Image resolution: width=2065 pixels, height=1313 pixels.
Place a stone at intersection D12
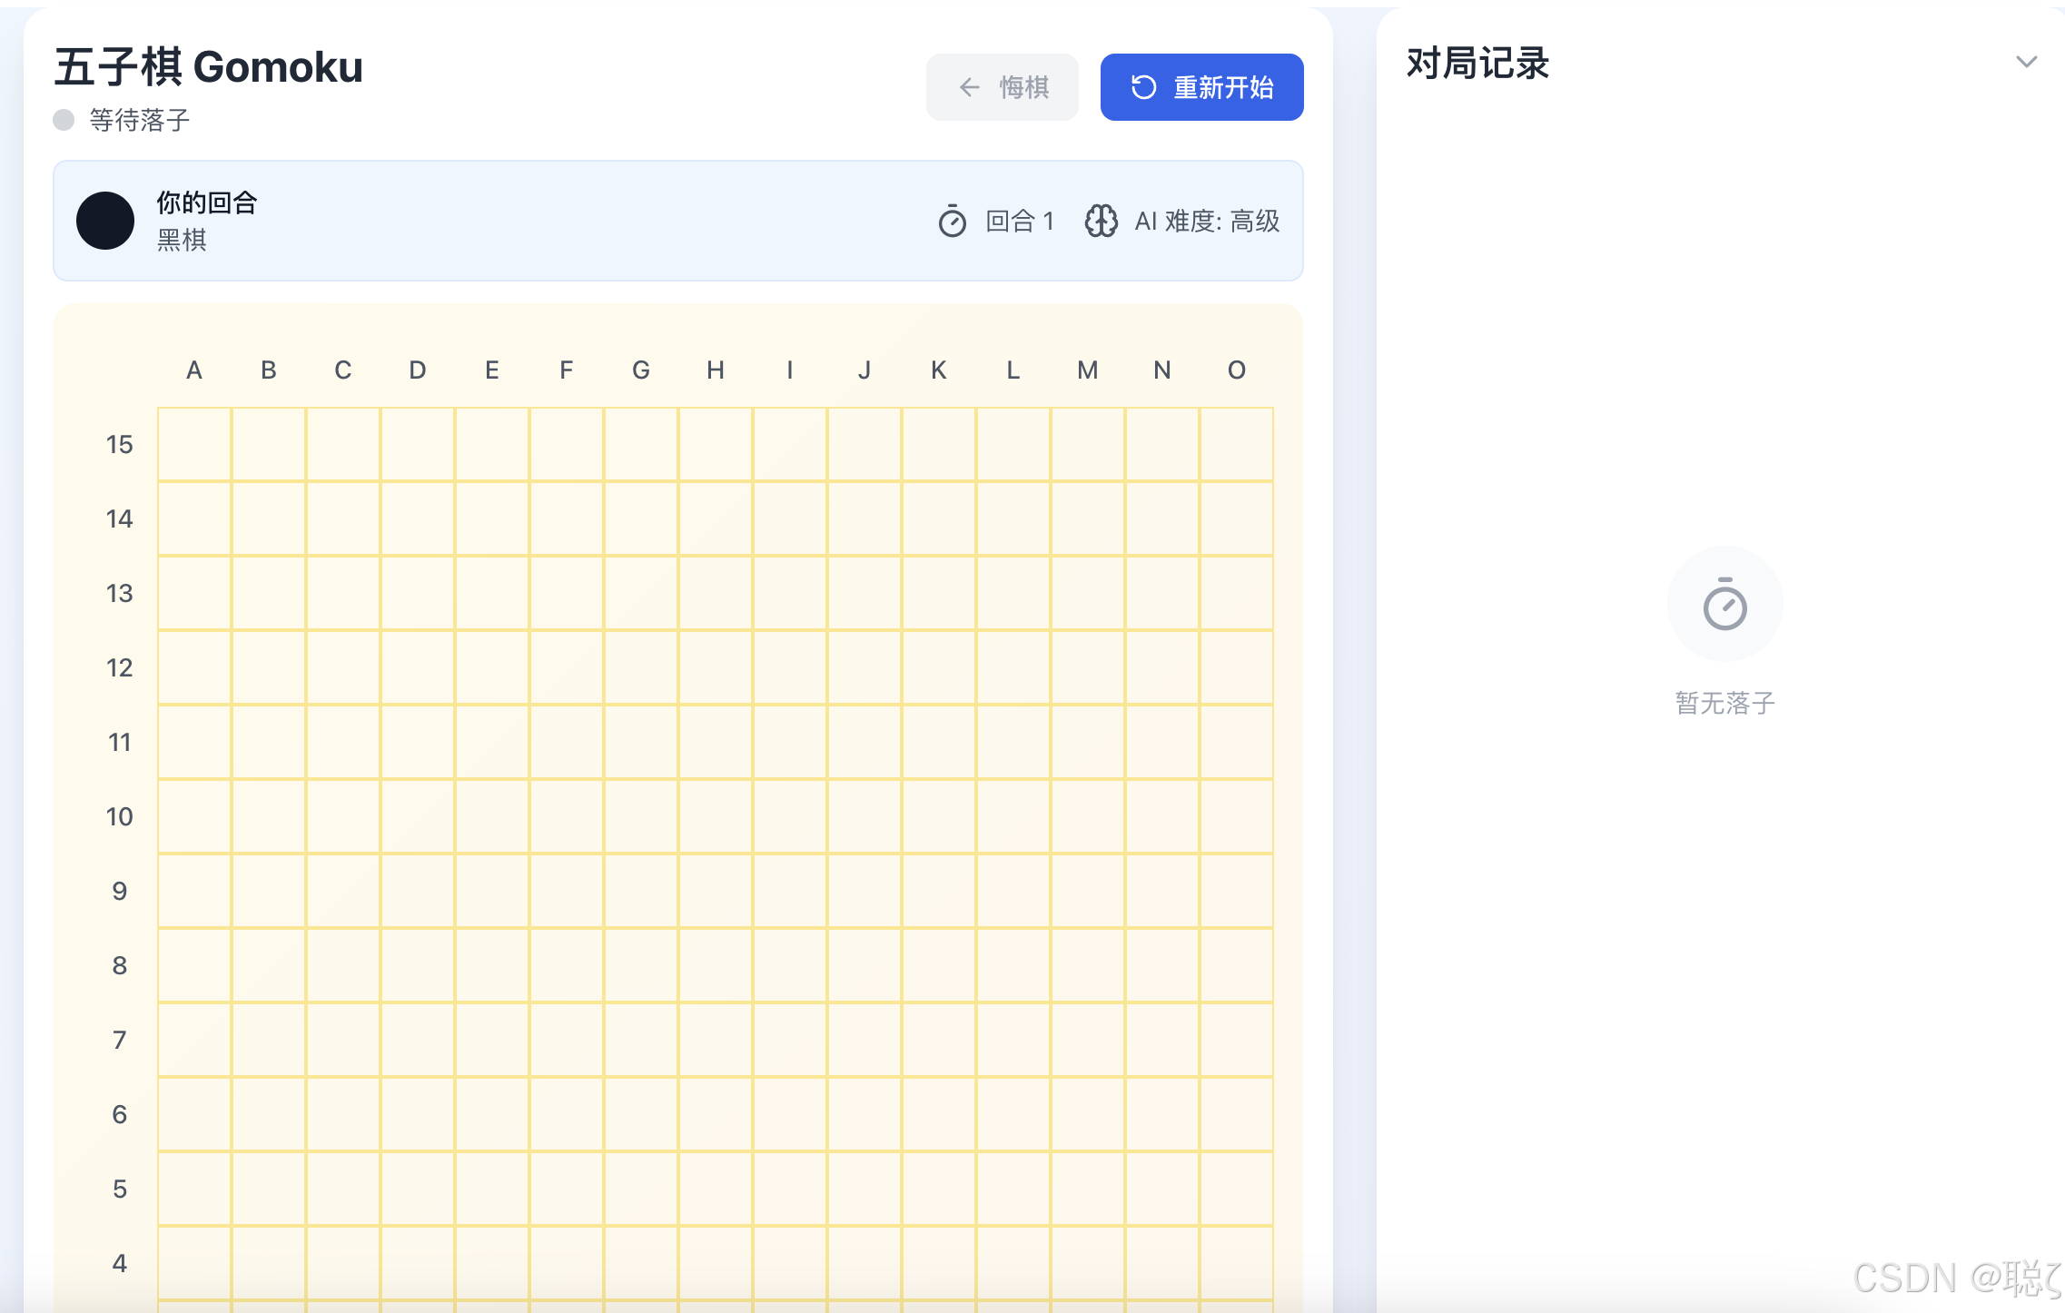(x=418, y=667)
